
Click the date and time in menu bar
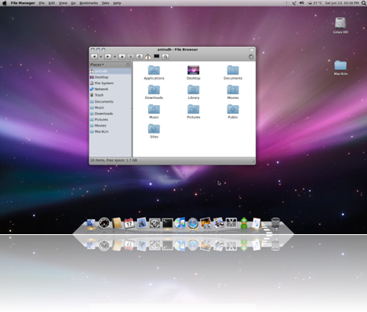342,3
